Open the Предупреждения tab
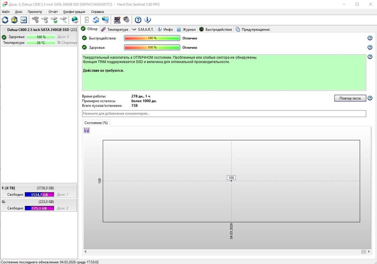377x264 pixels. click(252, 29)
